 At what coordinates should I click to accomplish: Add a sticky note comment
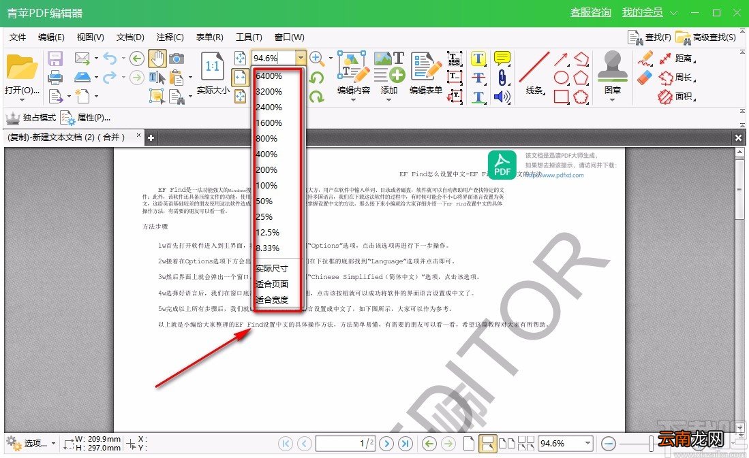502,59
